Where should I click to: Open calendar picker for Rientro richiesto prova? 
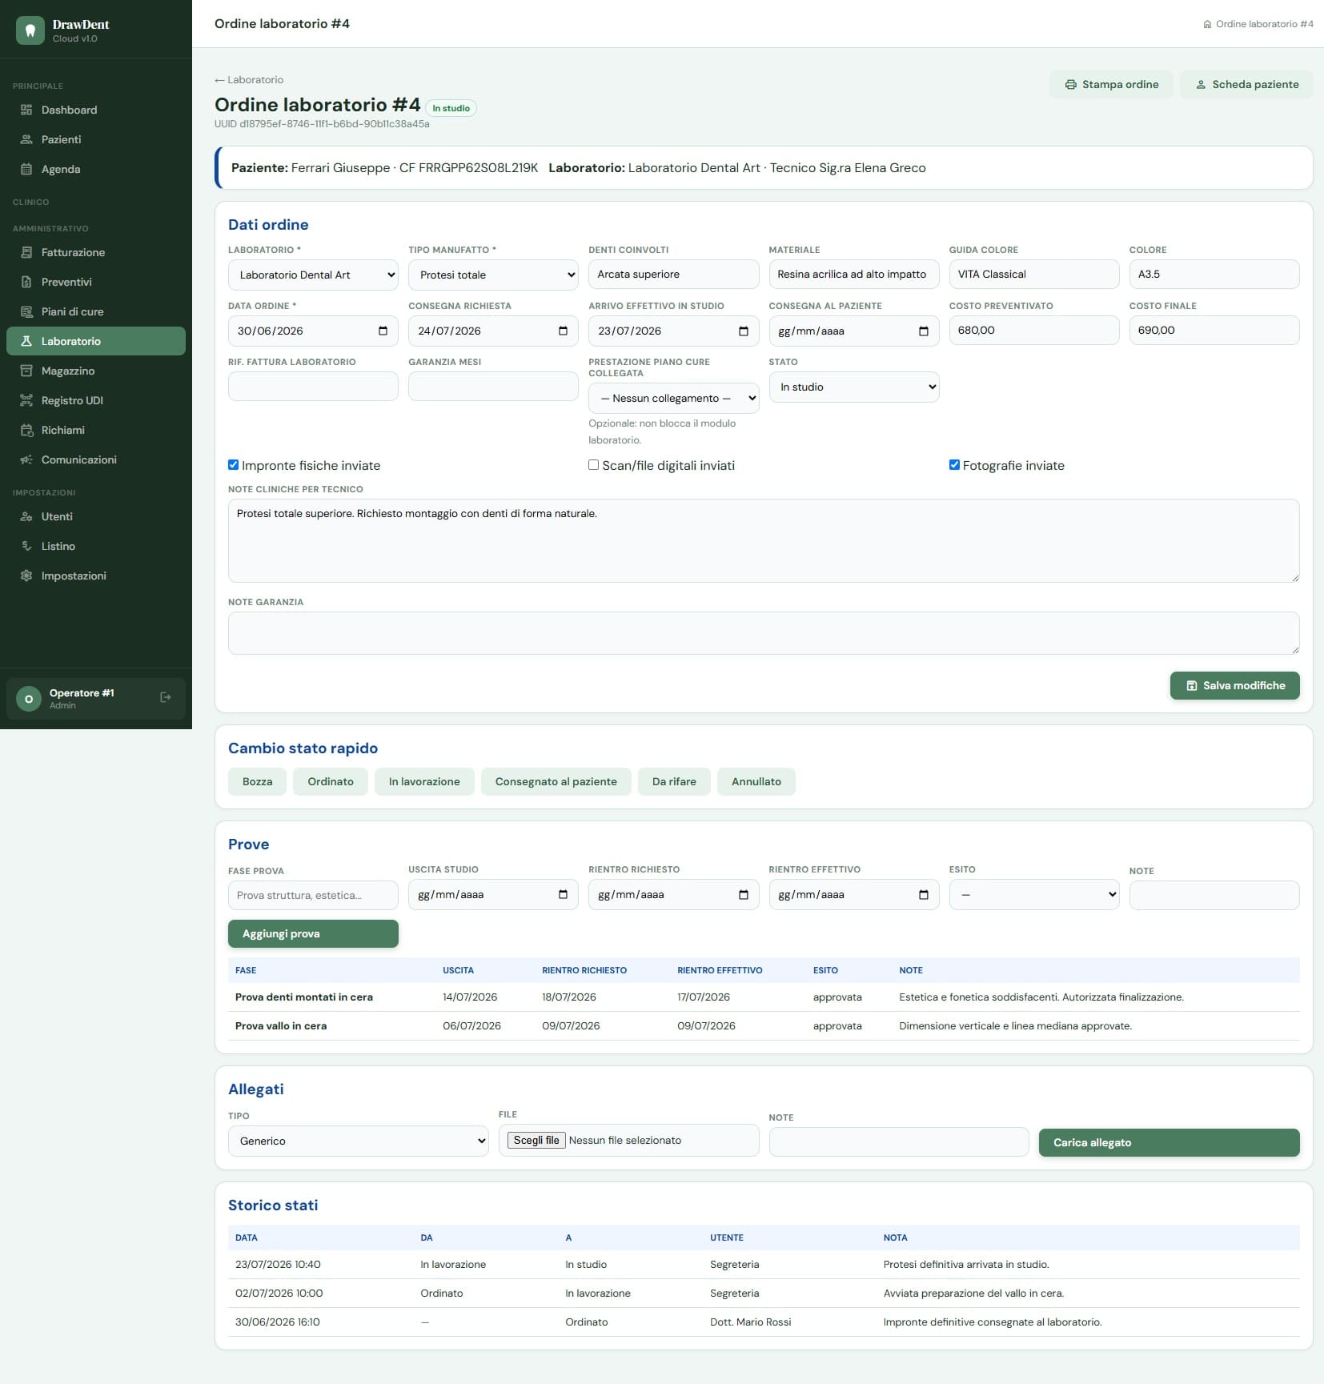(x=743, y=894)
